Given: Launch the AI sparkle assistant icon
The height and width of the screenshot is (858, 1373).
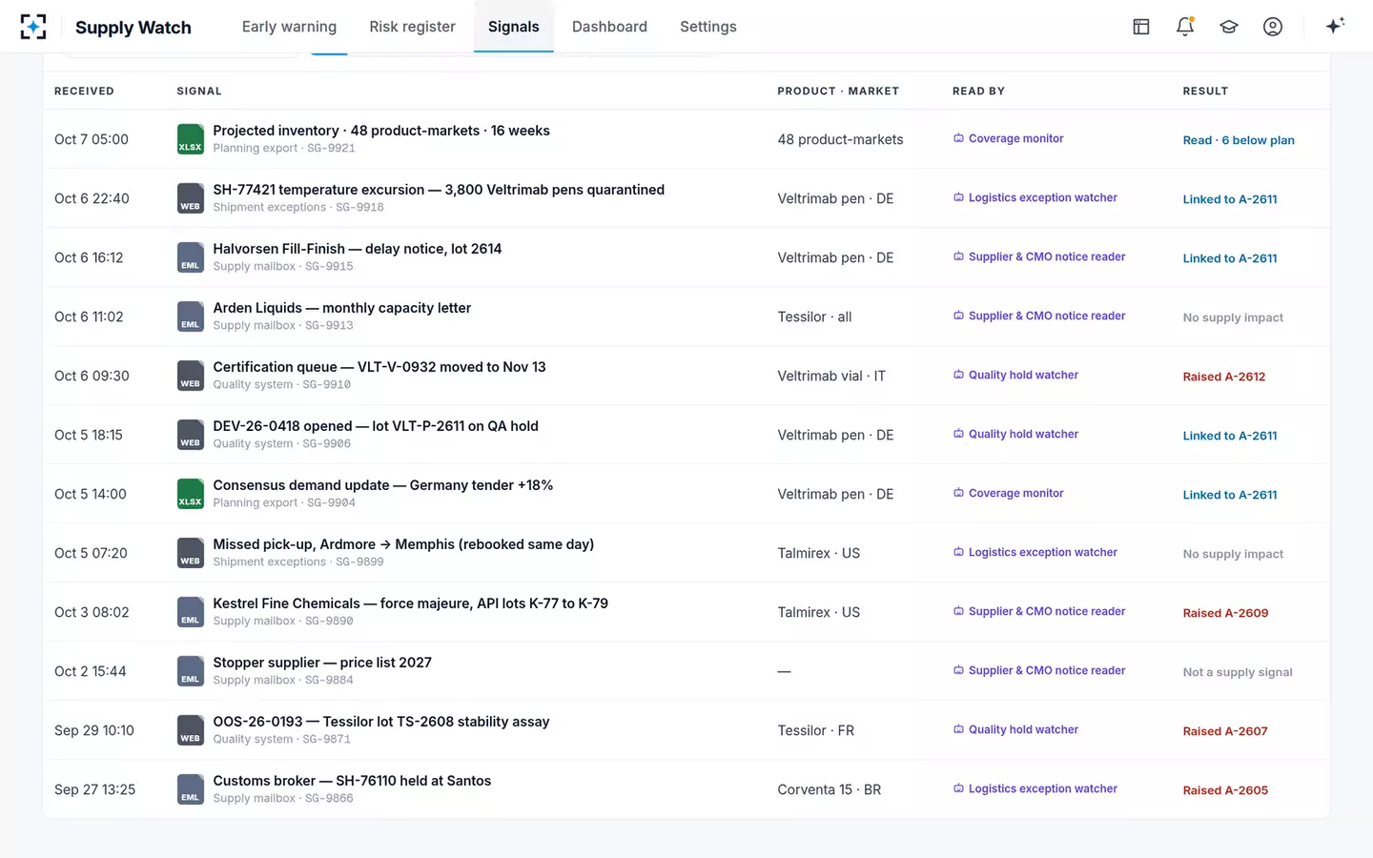Looking at the screenshot, I should (x=1335, y=26).
